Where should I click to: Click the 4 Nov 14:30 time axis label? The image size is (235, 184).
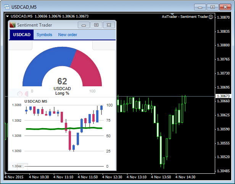point(185,177)
